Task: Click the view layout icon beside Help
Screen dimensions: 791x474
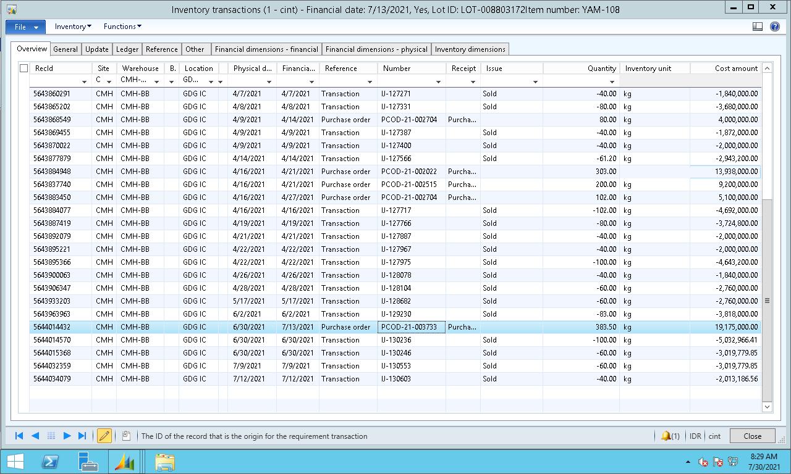Action: pyautogui.click(x=758, y=27)
